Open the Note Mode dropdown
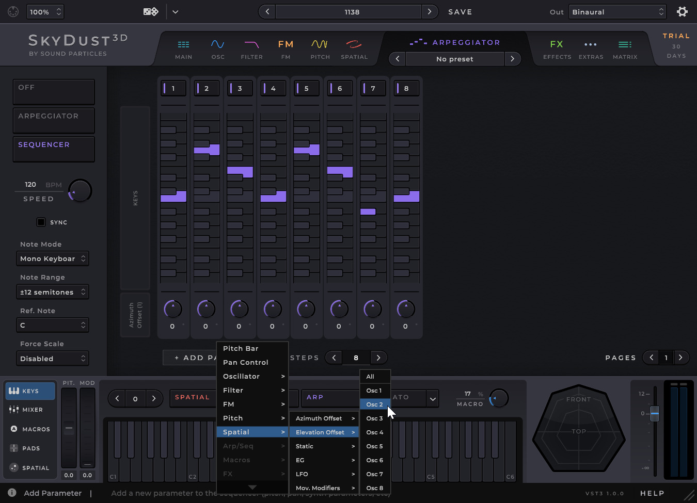697x503 pixels. 53,258
